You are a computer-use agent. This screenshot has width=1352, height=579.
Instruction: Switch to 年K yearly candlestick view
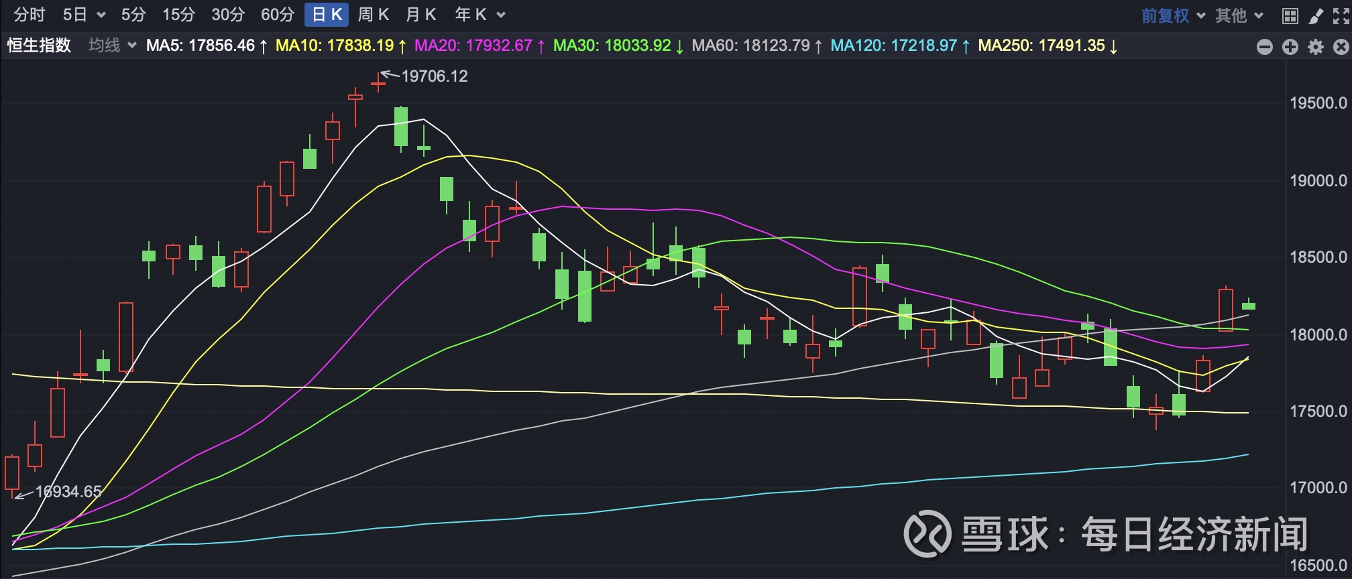tap(471, 15)
